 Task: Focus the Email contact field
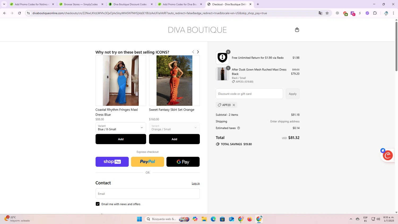click(x=148, y=194)
